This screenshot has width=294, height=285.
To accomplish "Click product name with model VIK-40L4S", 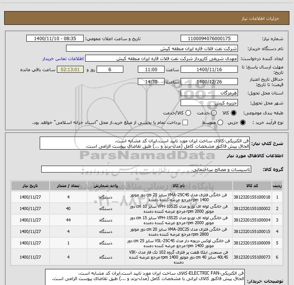I will tap(179, 257).
